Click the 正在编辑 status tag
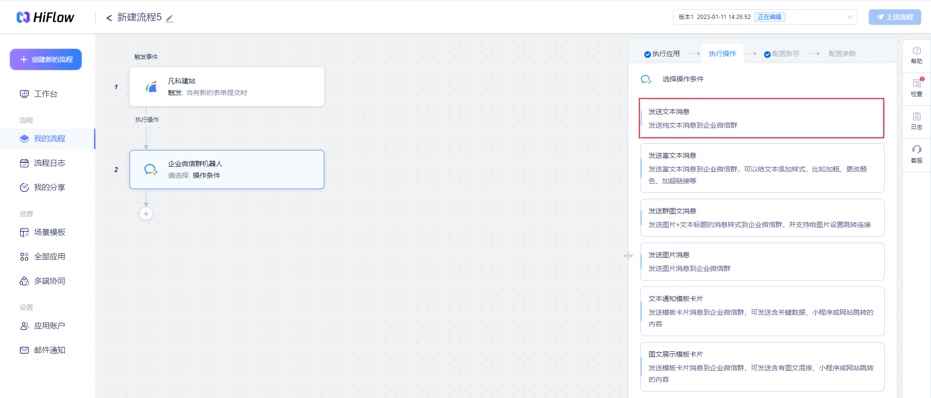The image size is (931, 398). pos(769,17)
